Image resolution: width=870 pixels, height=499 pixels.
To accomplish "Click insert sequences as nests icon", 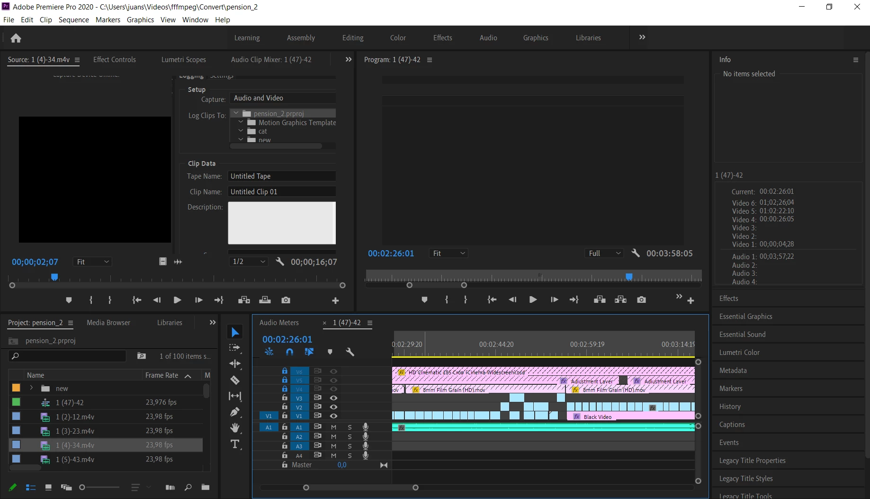I will (x=269, y=352).
